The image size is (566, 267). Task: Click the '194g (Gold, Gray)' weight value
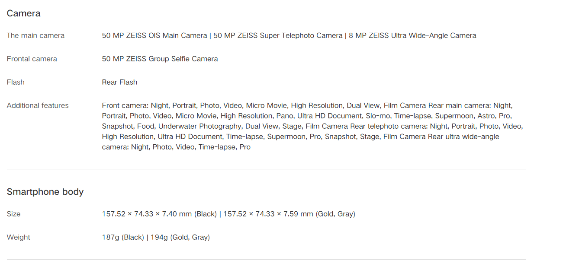(x=180, y=237)
